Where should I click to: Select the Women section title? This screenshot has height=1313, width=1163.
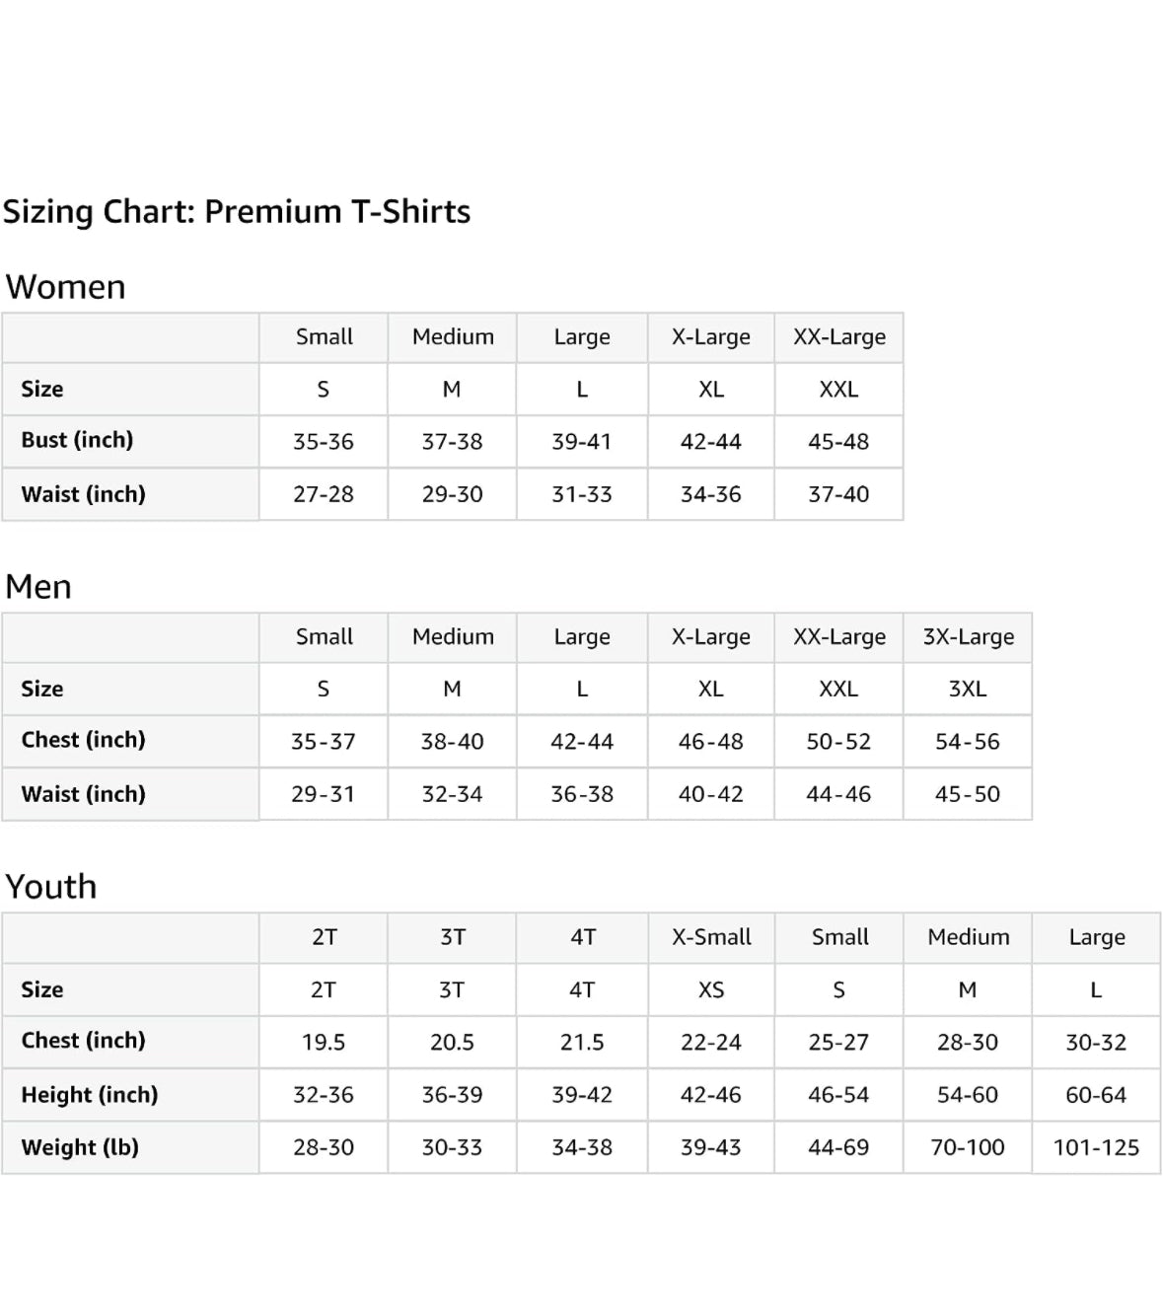click(66, 287)
